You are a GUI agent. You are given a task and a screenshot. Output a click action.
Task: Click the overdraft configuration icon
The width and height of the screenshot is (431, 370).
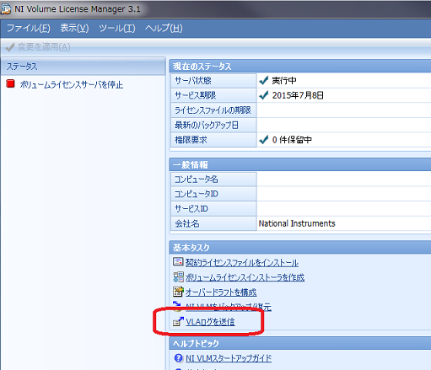(x=178, y=292)
